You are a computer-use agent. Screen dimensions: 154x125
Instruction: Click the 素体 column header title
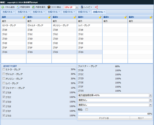click(4, 17)
